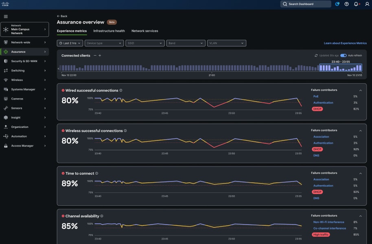Switch to the Network services tab
The width and height of the screenshot is (372, 244).
click(x=145, y=31)
